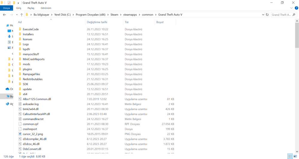Select the Logs folder name
The width and height of the screenshot is (299, 159).
(x=26, y=44)
